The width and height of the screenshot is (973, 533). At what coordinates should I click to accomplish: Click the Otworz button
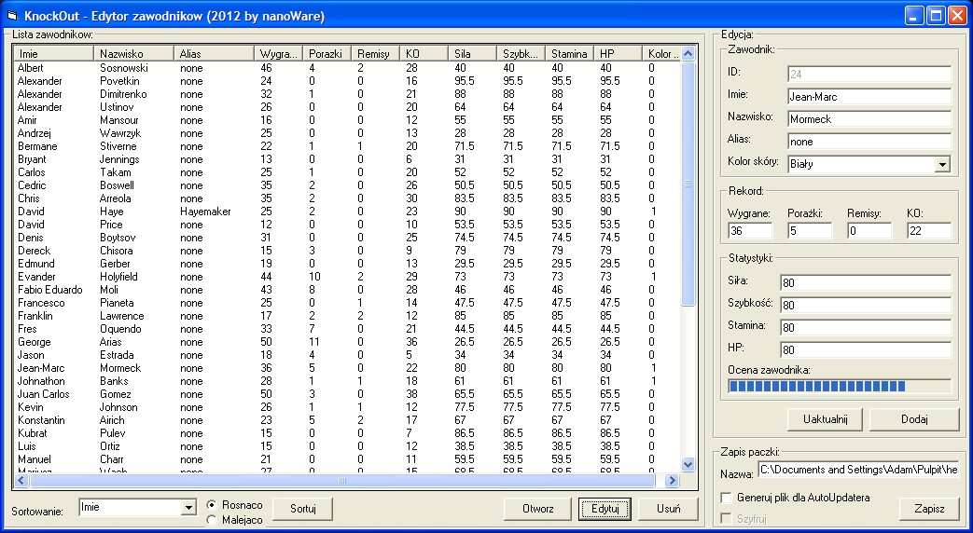[x=537, y=509]
